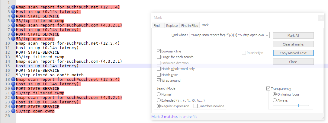The height and width of the screenshot is (123, 328).
Task: Click Copy Marked Text button
Action: (293, 53)
